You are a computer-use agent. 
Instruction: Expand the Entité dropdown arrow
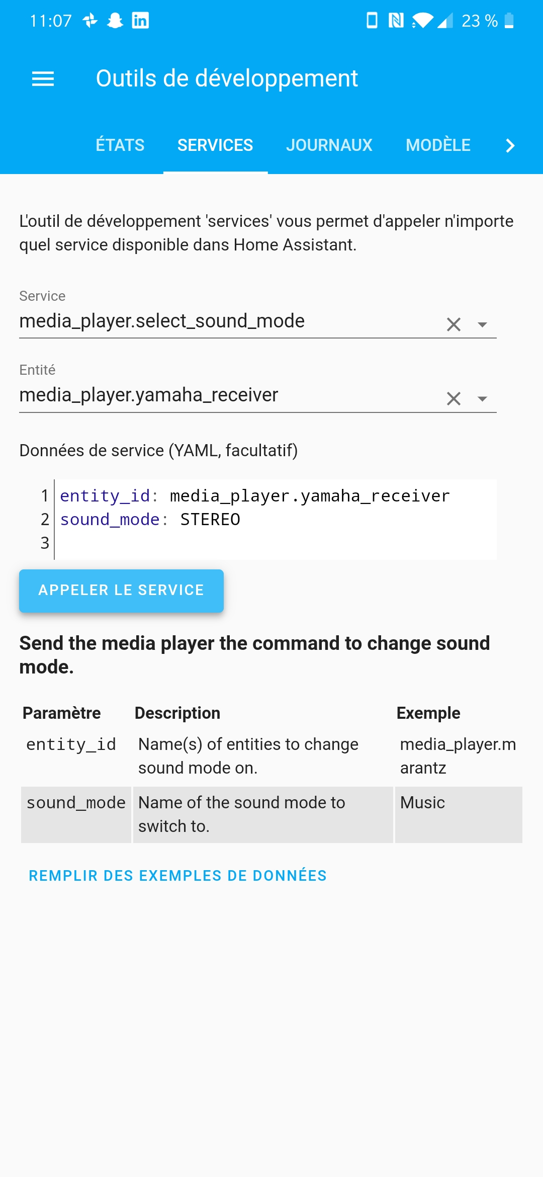(482, 398)
